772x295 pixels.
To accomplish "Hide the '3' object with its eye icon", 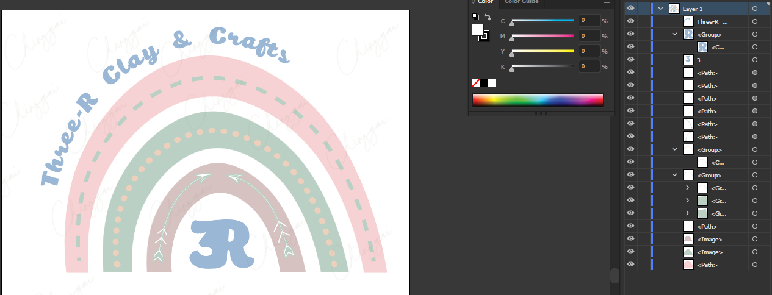I will [x=631, y=60].
